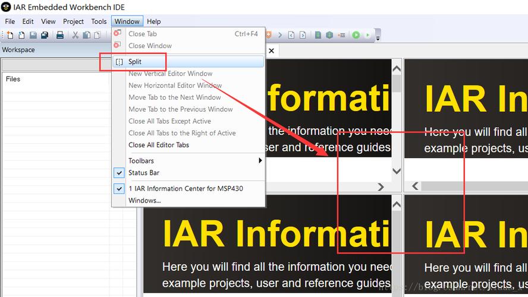Choose Close All Editor Tabs
Image resolution: width=528 pixels, height=297 pixels.
point(159,145)
